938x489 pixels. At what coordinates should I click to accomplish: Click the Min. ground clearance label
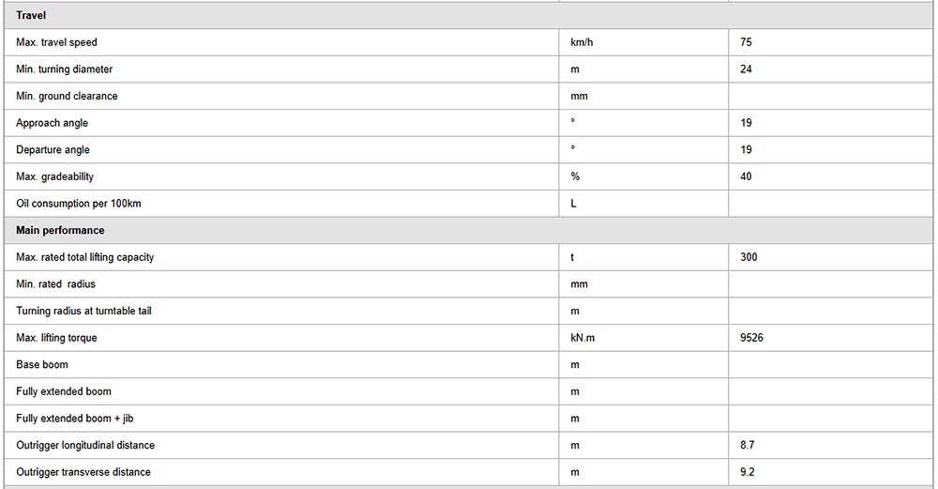tap(67, 97)
